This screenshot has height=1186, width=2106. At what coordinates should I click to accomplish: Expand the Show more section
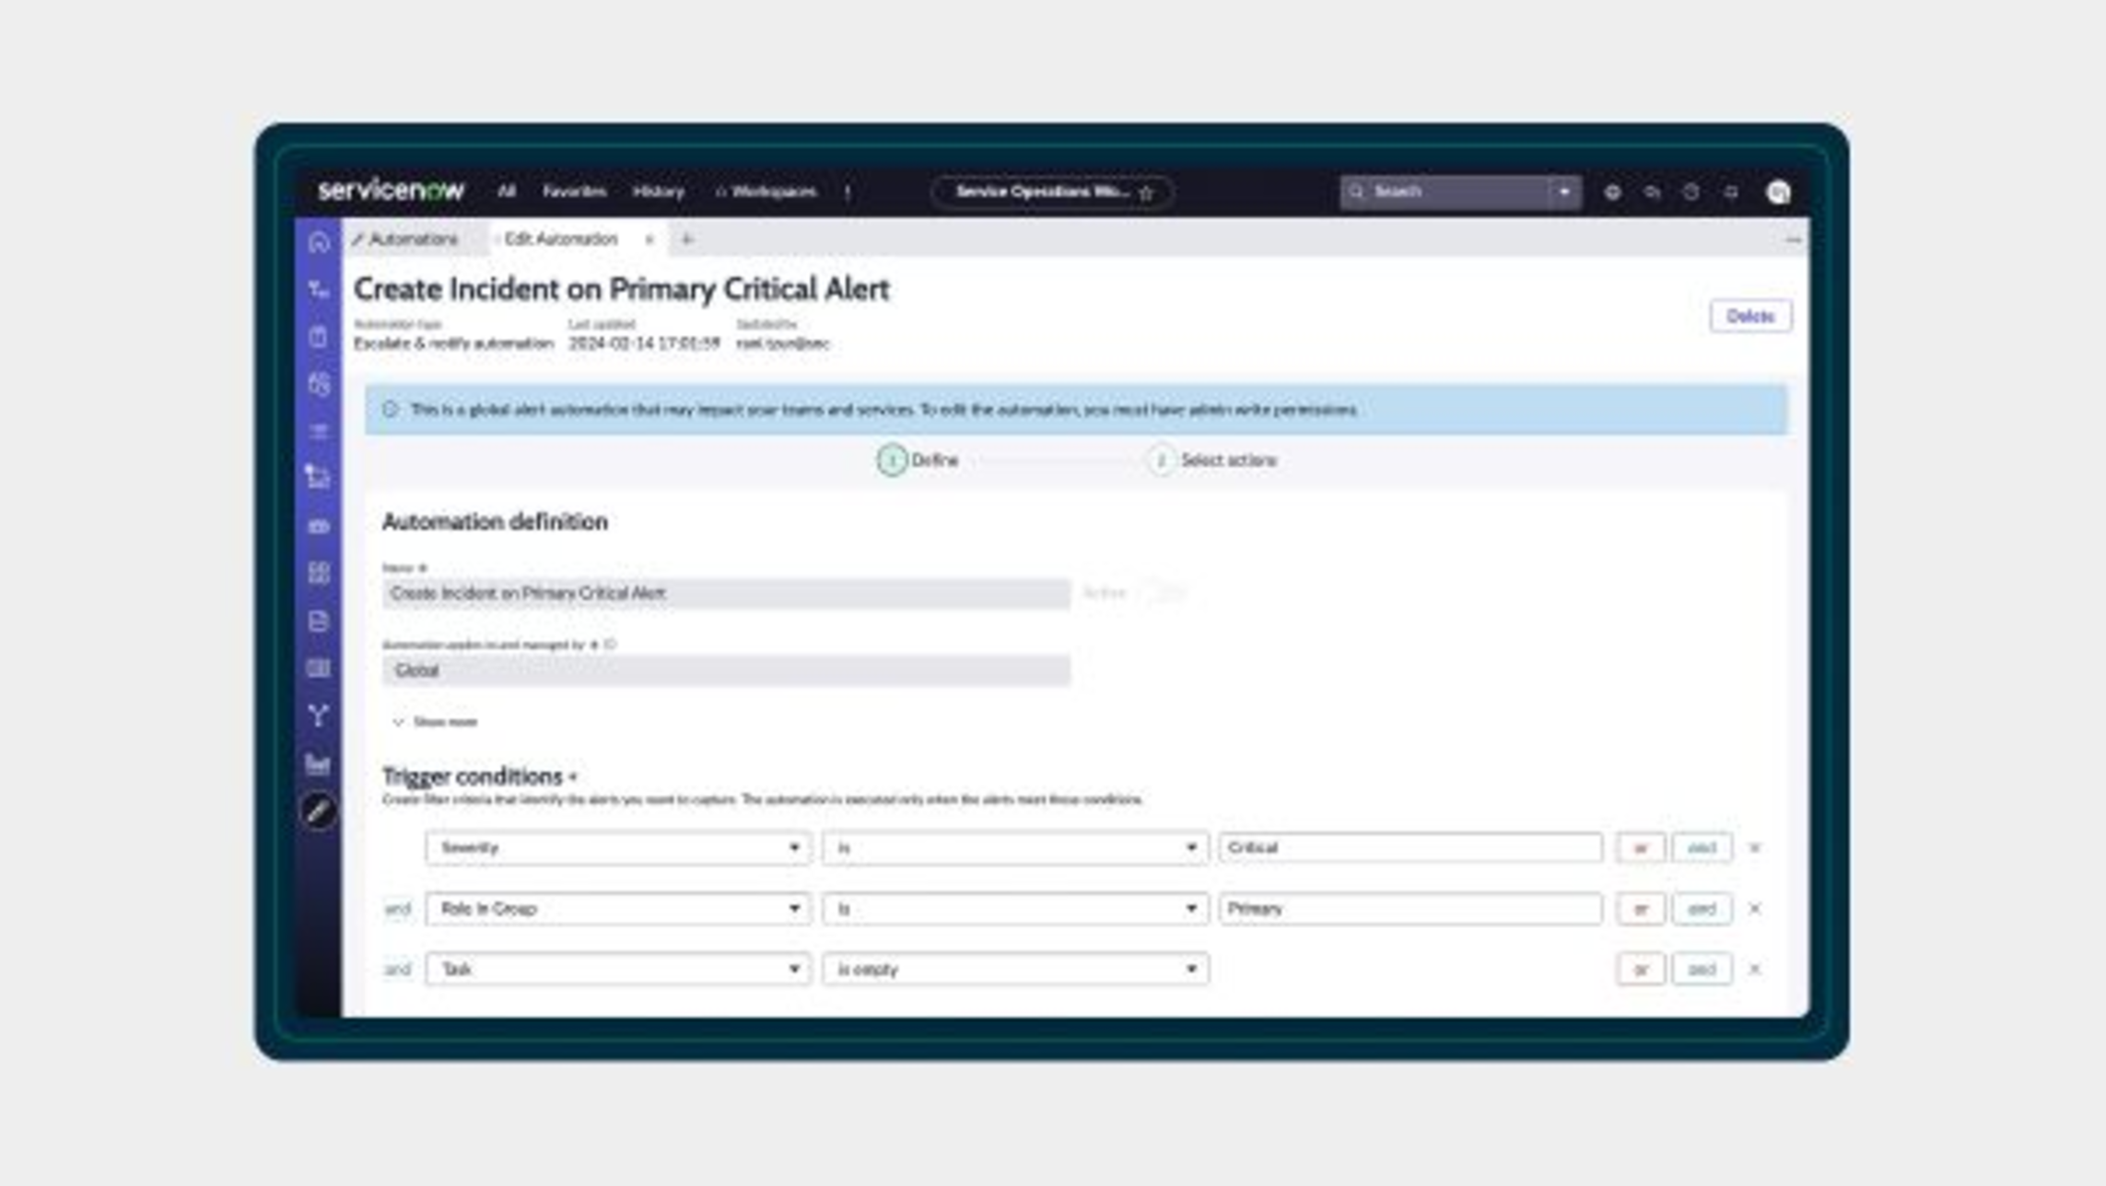(436, 722)
